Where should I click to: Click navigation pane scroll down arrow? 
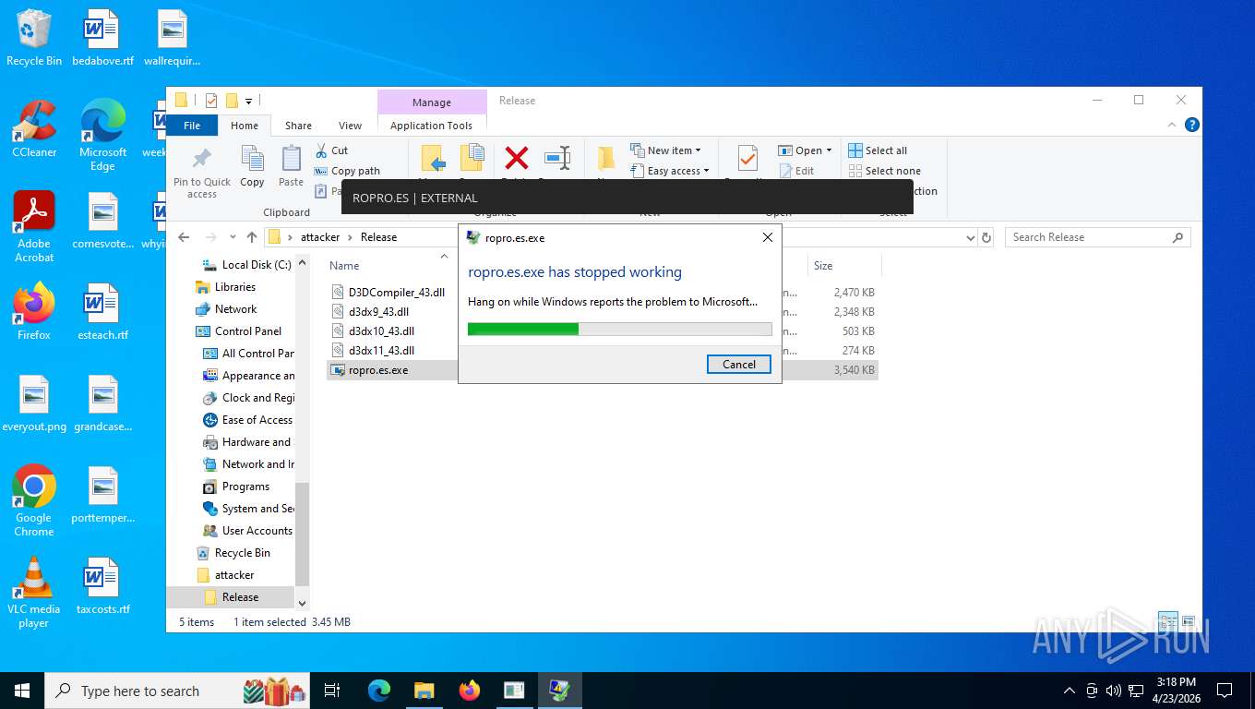click(x=302, y=603)
